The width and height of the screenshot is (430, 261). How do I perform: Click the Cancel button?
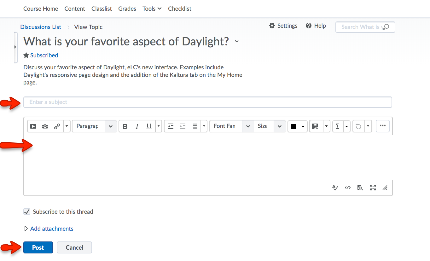(x=74, y=247)
